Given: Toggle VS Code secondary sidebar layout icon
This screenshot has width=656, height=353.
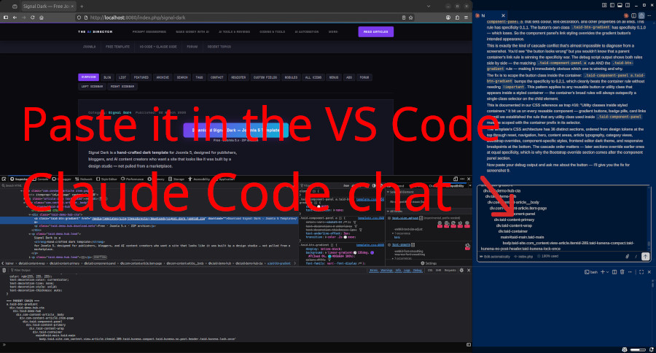Looking at the screenshot, I should [628, 5].
